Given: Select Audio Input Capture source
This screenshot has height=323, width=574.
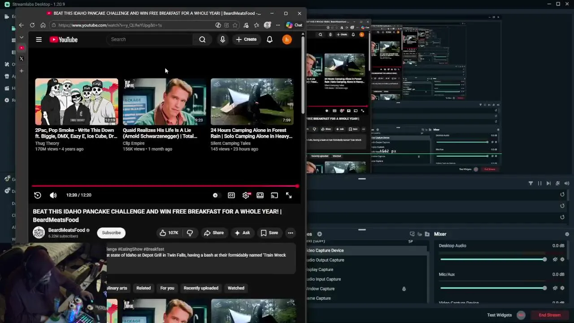Looking at the screenshot, I should point(367,279).
